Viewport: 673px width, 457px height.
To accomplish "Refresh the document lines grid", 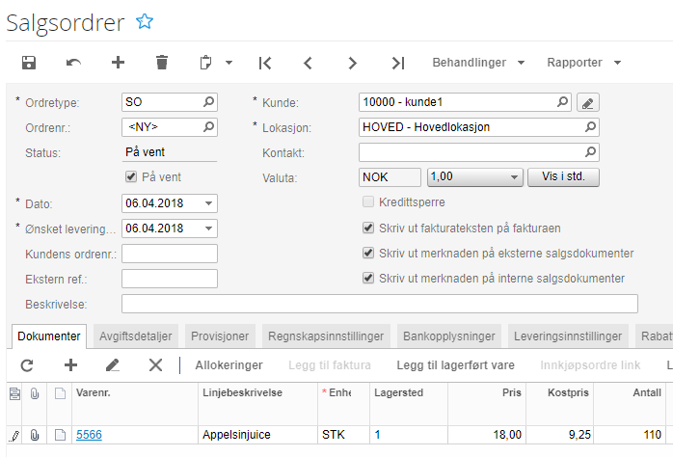I will point(27,365).
